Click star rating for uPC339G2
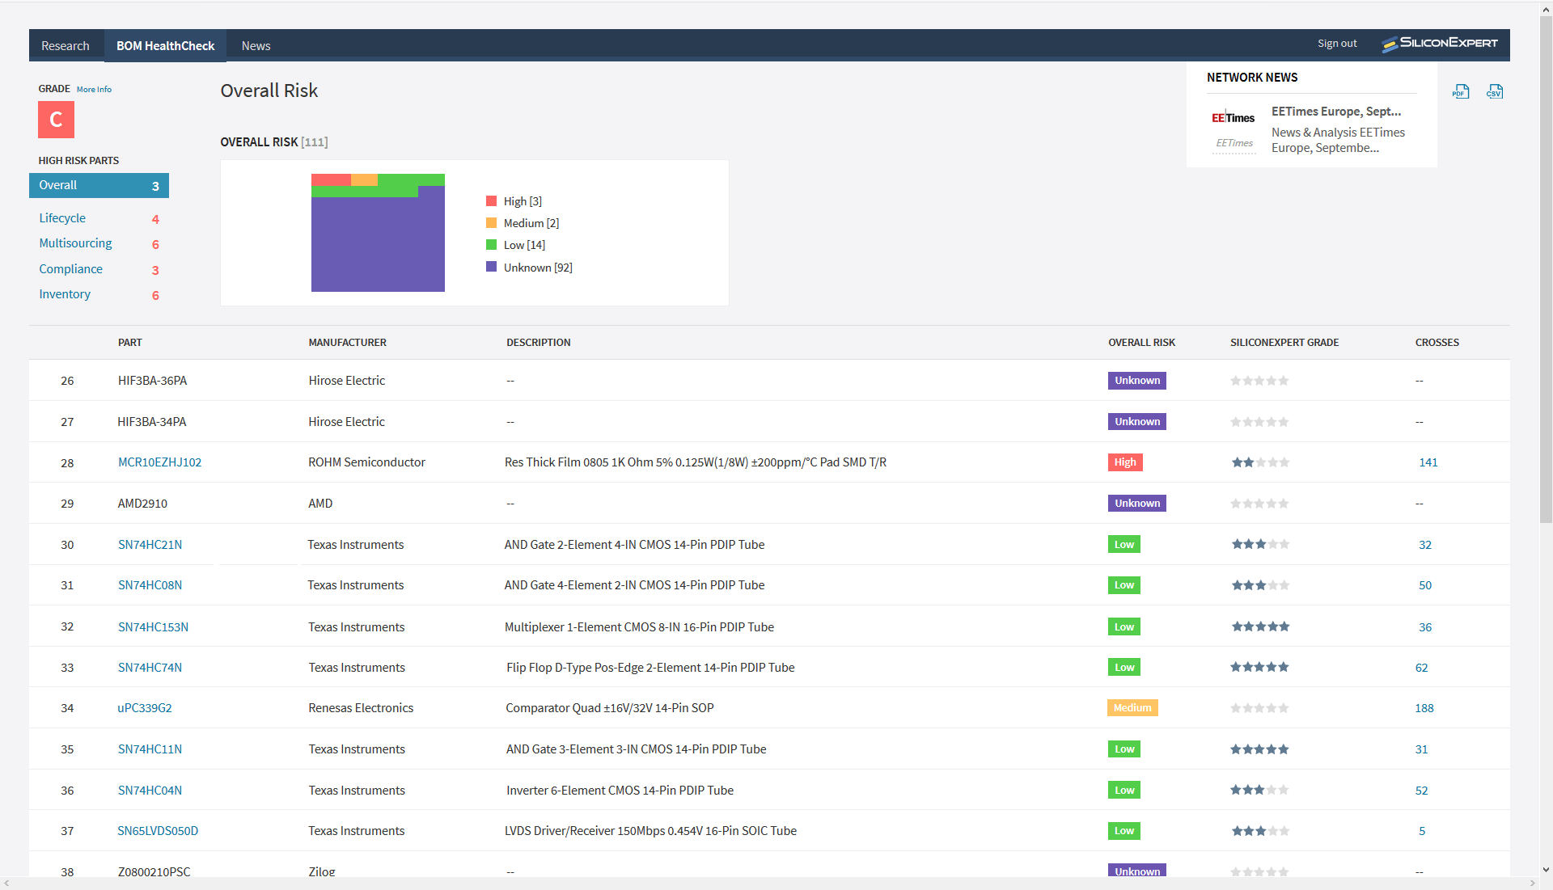 point(1259,708)
